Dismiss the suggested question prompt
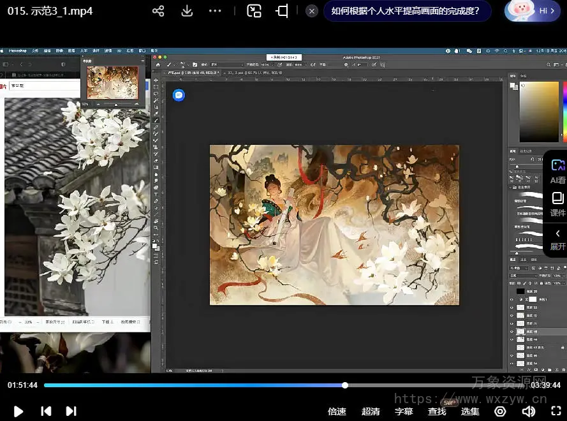The width and height of the screenshot is (567, 421). [311, 11]
